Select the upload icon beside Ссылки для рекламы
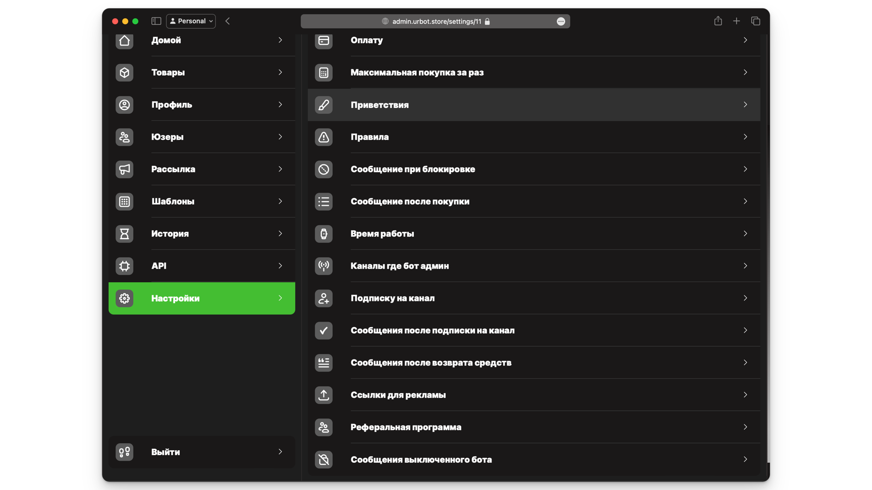 (x=323, y=395)
